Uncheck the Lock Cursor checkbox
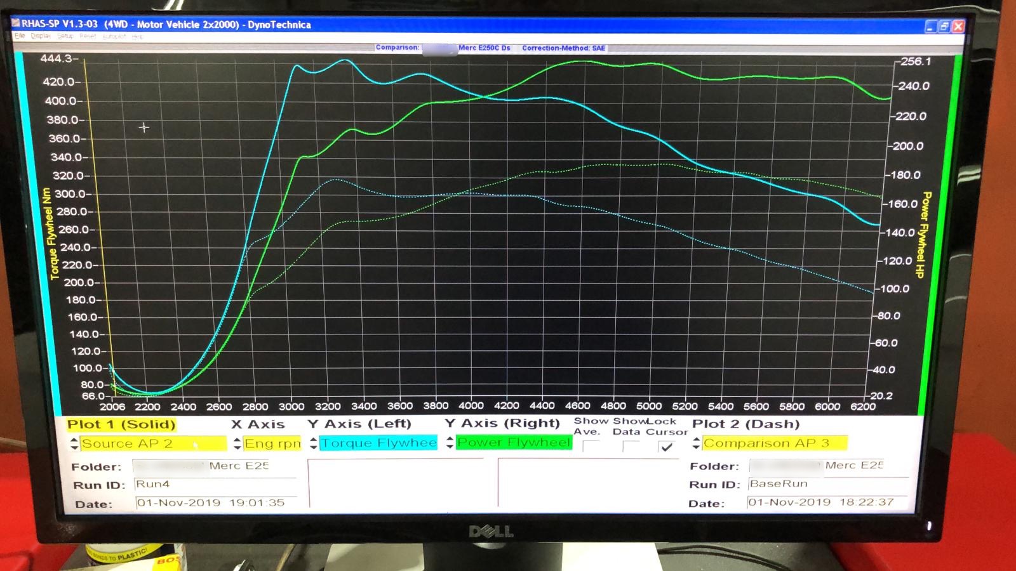Viewport: 1016px width, 571px height. coord(666,447)
